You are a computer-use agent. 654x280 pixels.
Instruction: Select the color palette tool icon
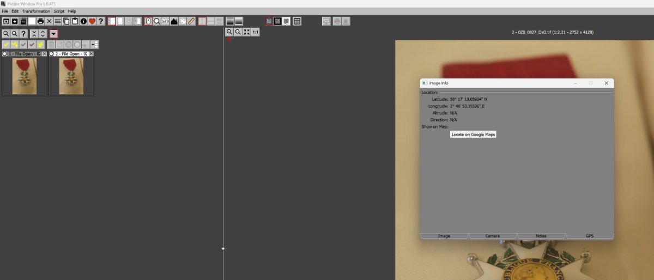click(183, 21)
